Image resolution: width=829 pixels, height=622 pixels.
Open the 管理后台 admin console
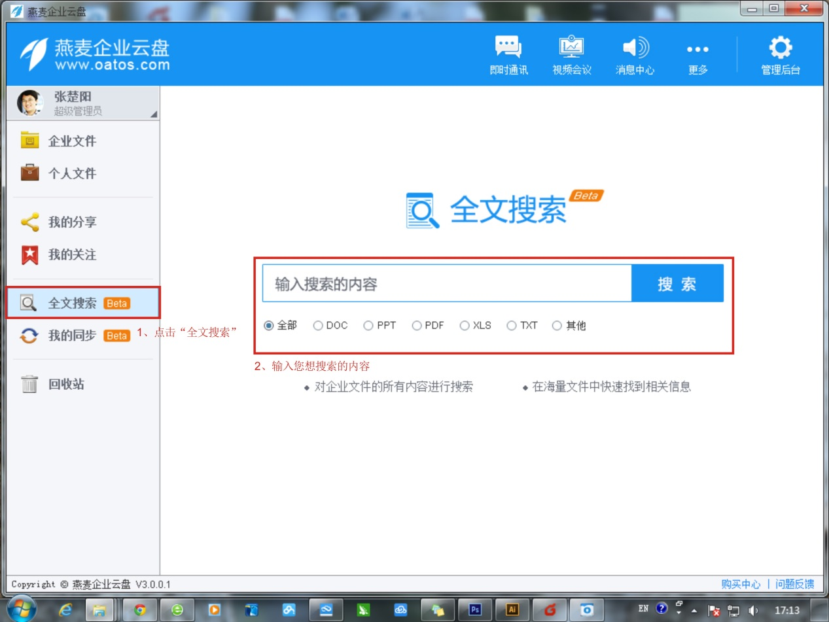pyautogui.click(x=780, y=55)
